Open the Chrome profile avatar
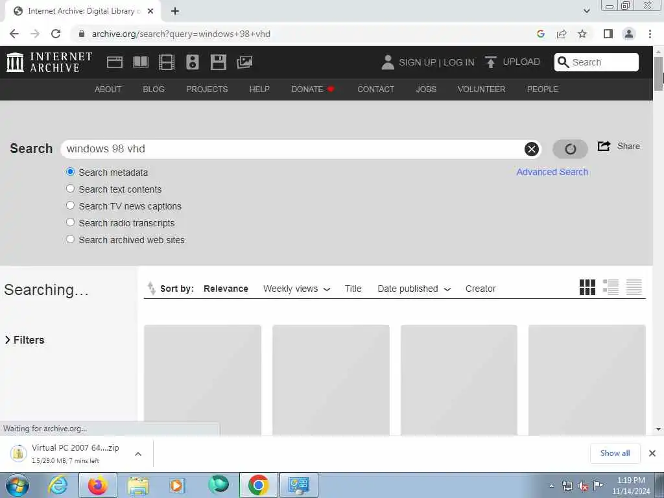 [629, 34]
